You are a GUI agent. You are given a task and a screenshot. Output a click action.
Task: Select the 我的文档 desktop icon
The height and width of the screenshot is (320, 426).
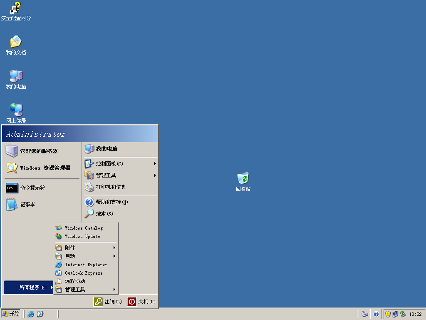pyautogui.click(x=16, y=45)
